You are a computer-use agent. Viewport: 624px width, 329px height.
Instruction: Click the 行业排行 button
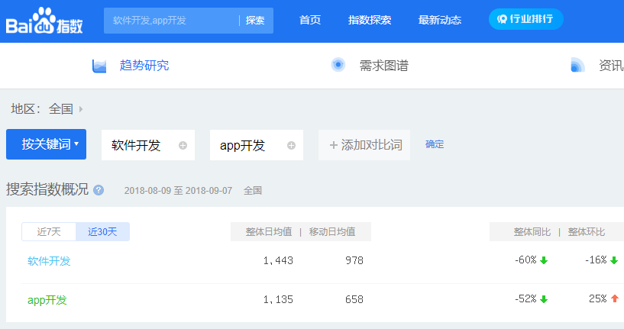click(525, 19)
